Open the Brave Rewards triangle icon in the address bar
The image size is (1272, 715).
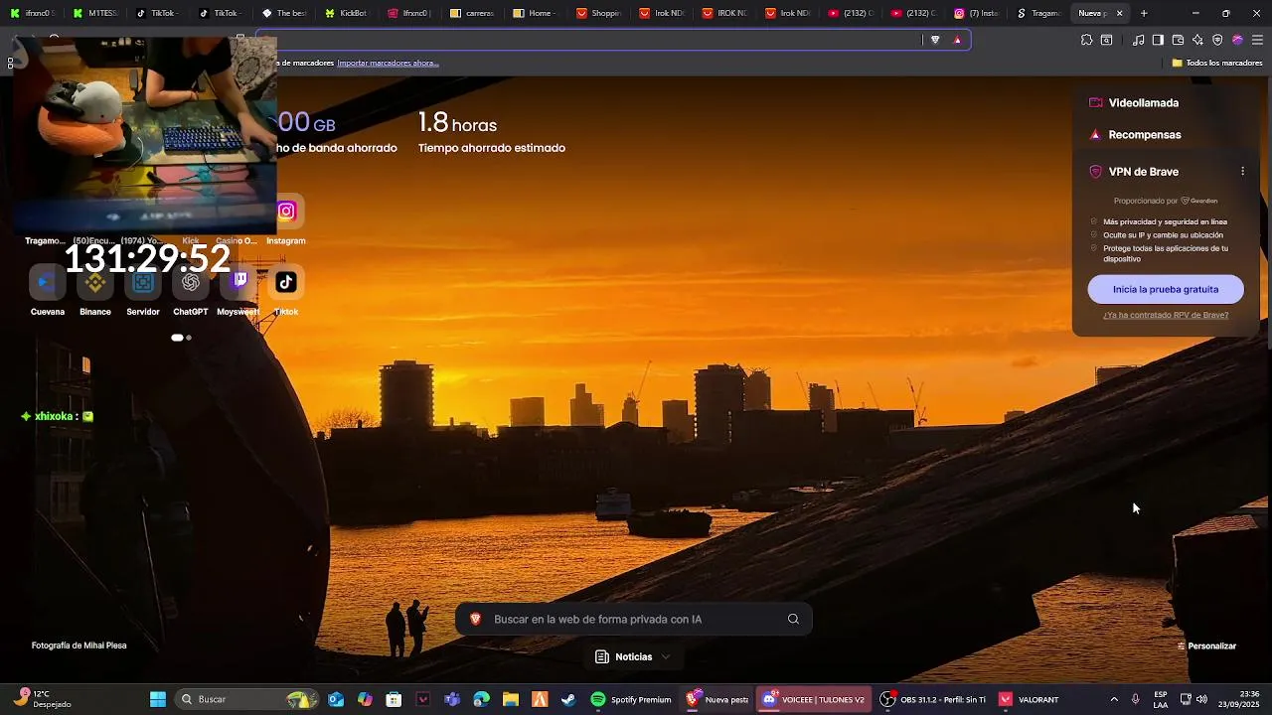coord(957,40)
